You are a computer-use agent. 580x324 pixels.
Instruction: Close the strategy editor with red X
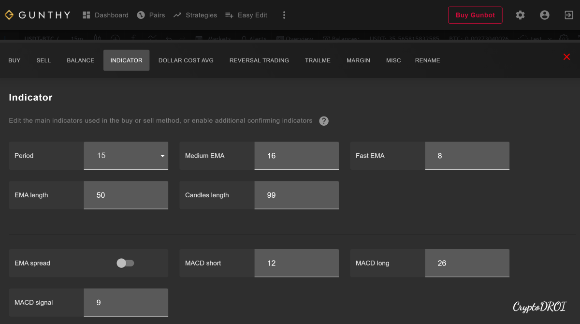click(566, 57)
